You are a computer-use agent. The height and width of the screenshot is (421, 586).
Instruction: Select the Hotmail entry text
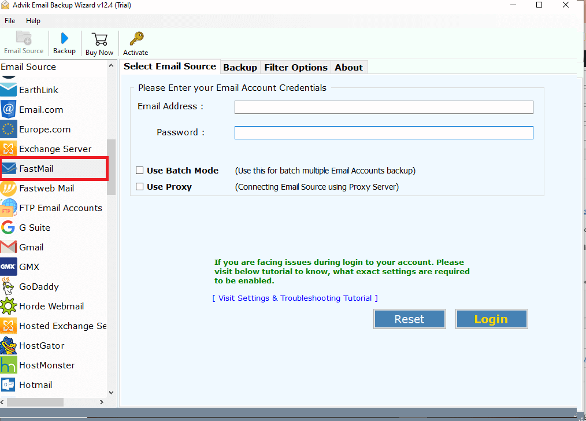tap(35, 385)
